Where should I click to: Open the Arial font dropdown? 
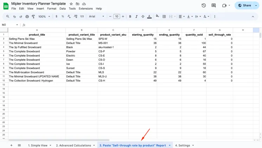pyautogui.click(x=97, y=17)
